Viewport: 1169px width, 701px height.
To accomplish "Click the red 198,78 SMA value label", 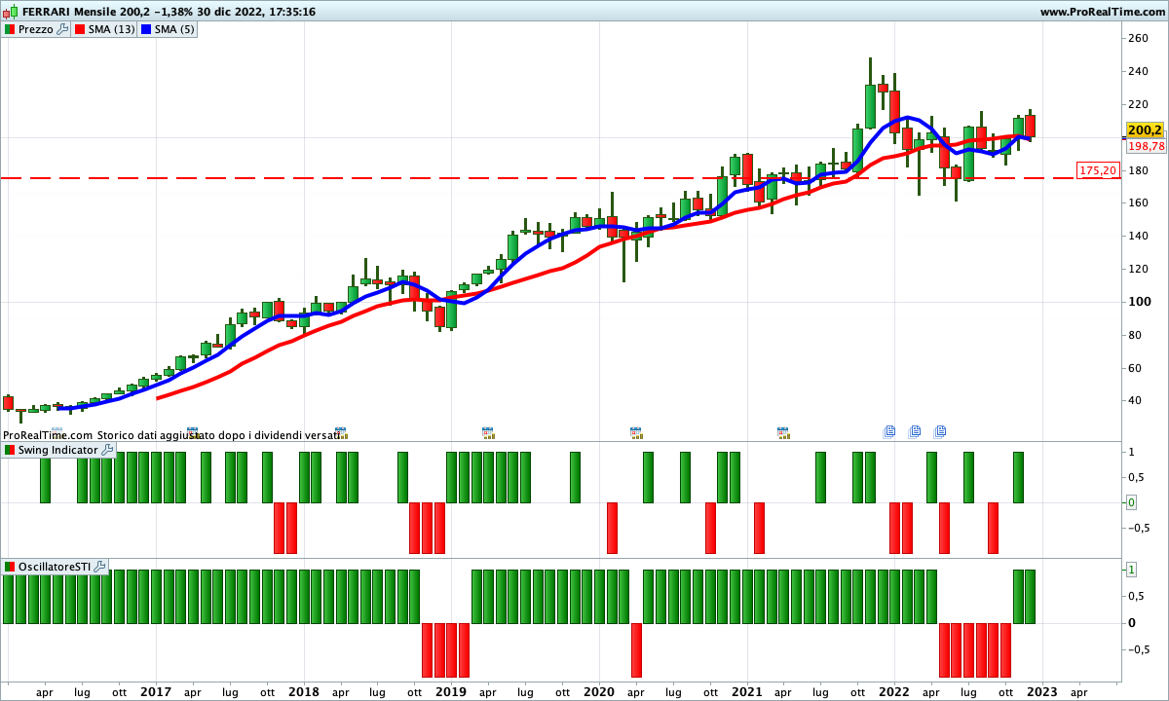I will (1147, 146).
